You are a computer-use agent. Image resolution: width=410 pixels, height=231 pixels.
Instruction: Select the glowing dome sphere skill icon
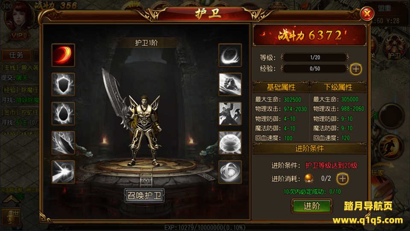pos(230,143)
